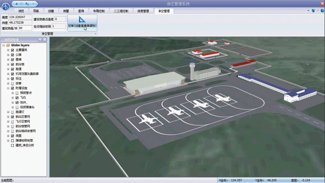Click 当前图层 label in status bar
The image size is (325, 183).
pyautogui.click(x=7, y=180)
